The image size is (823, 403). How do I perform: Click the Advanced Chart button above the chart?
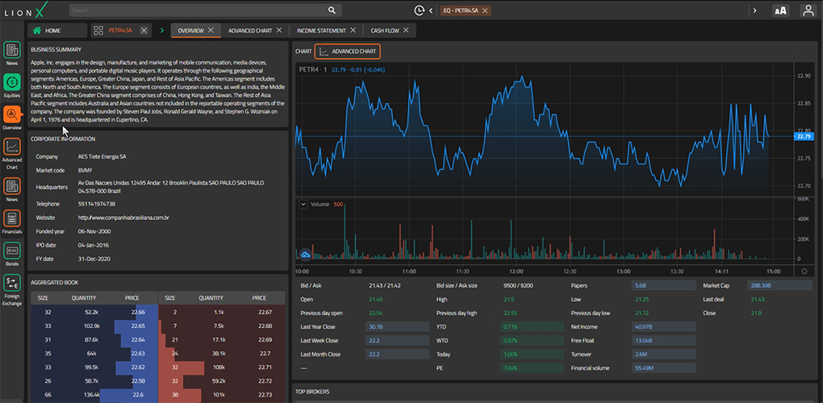pyautogui.click(x=348, y=52)
